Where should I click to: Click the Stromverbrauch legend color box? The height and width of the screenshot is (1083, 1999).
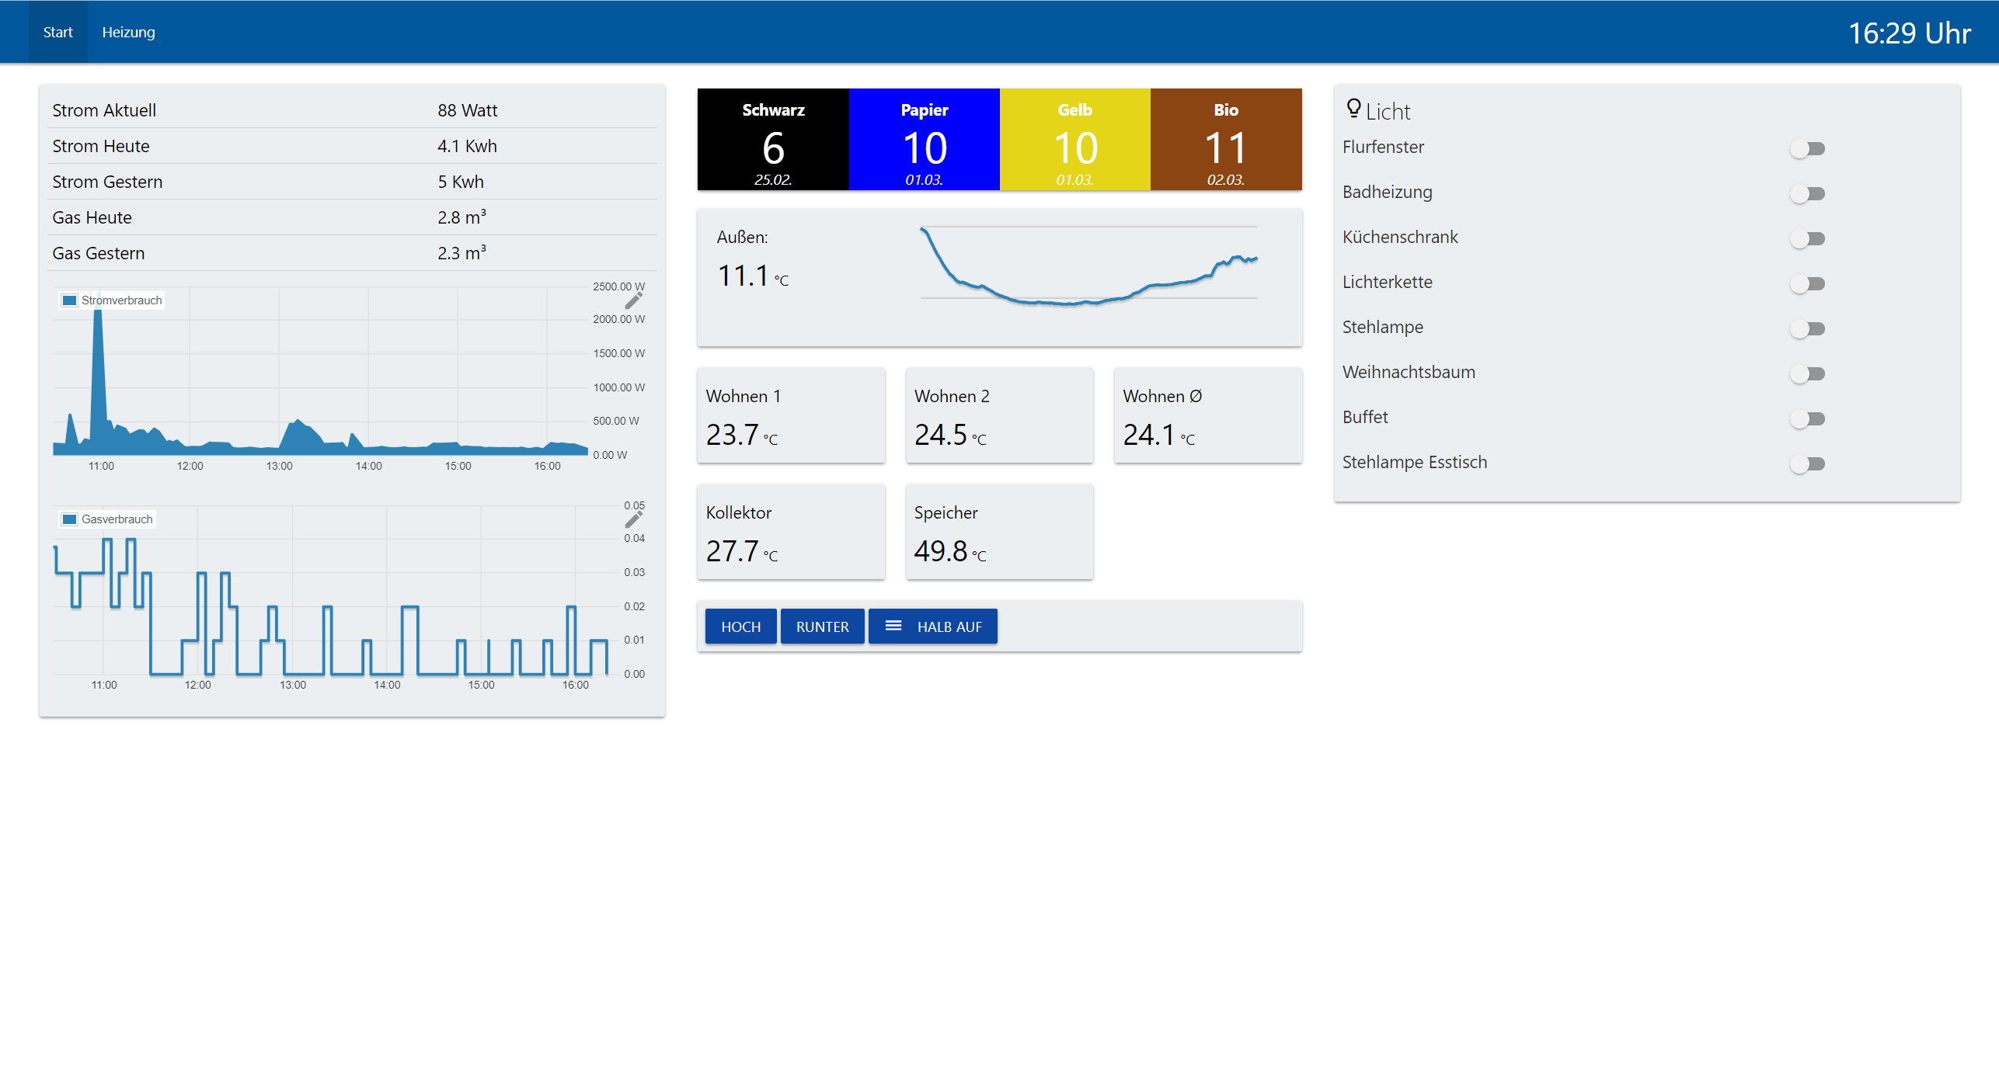point(70,300)
